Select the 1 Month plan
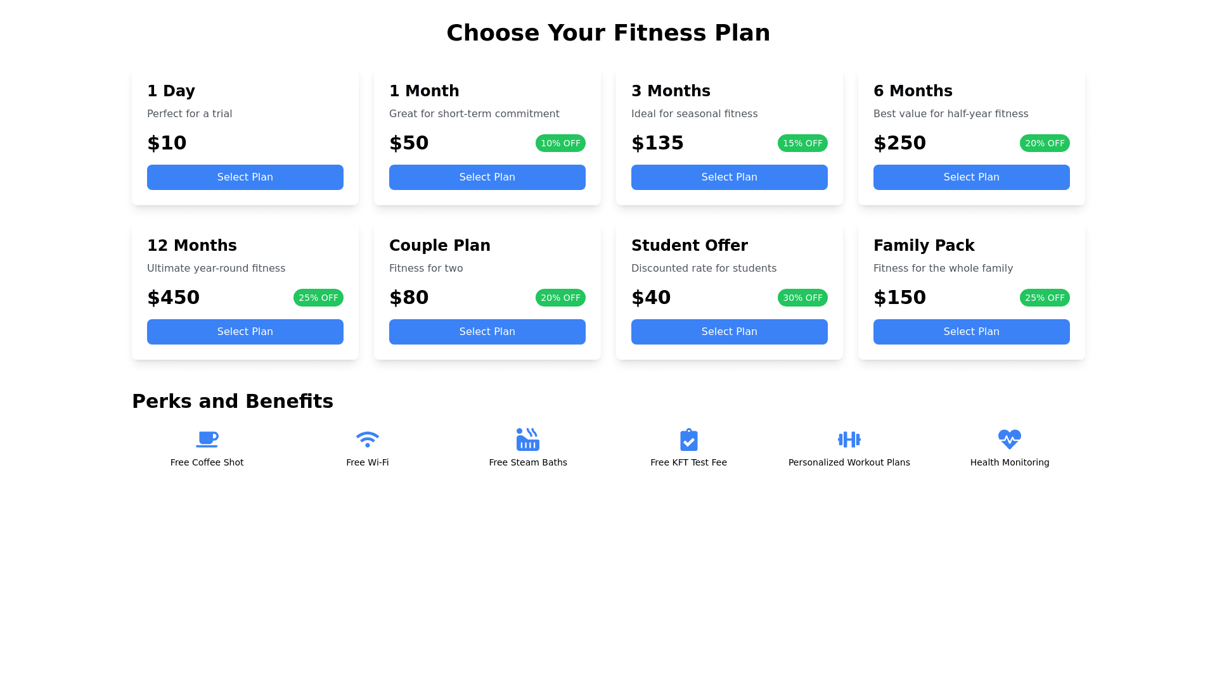 [x=487, y=177]
